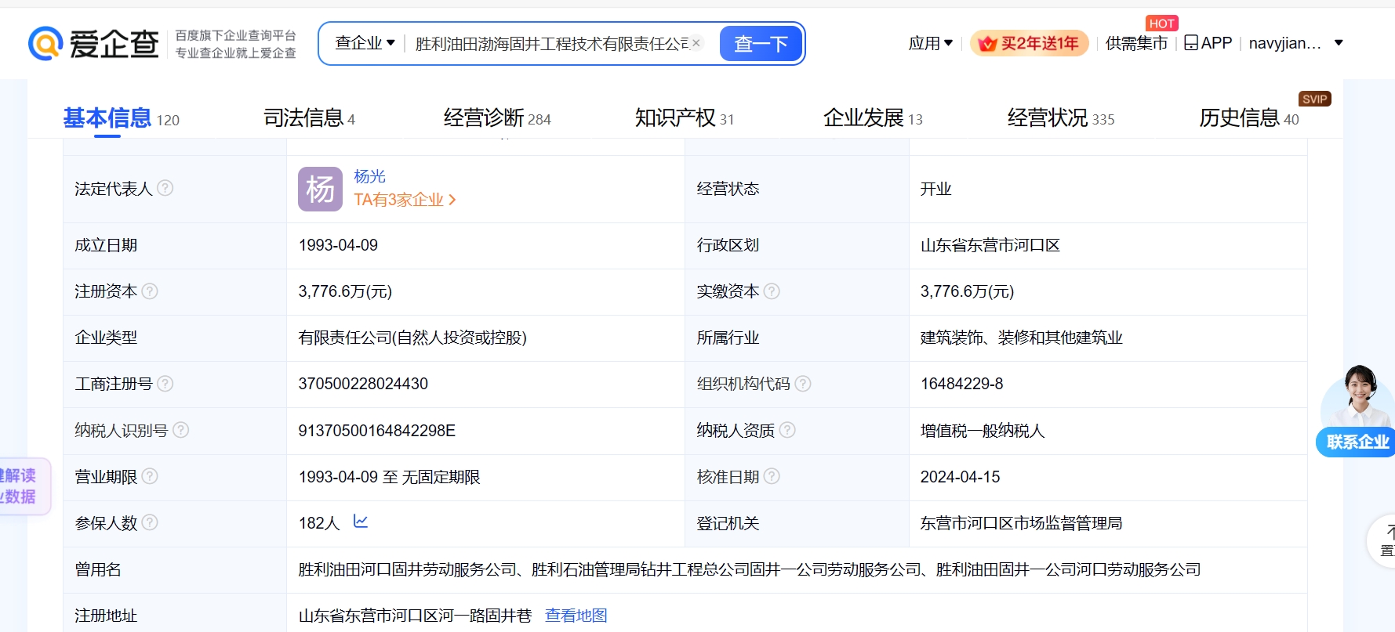This screenshot has height=632, width=1395.
Task: Click help icon beside 组织机构代码
Action: pyautogui.click(x=803, y=384)
